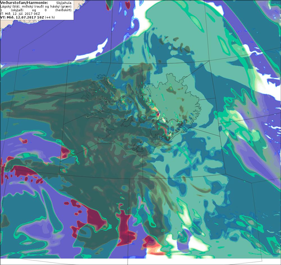
Task: Click the '(+4 h)' forecast offset text
Action: pos(50,17)
